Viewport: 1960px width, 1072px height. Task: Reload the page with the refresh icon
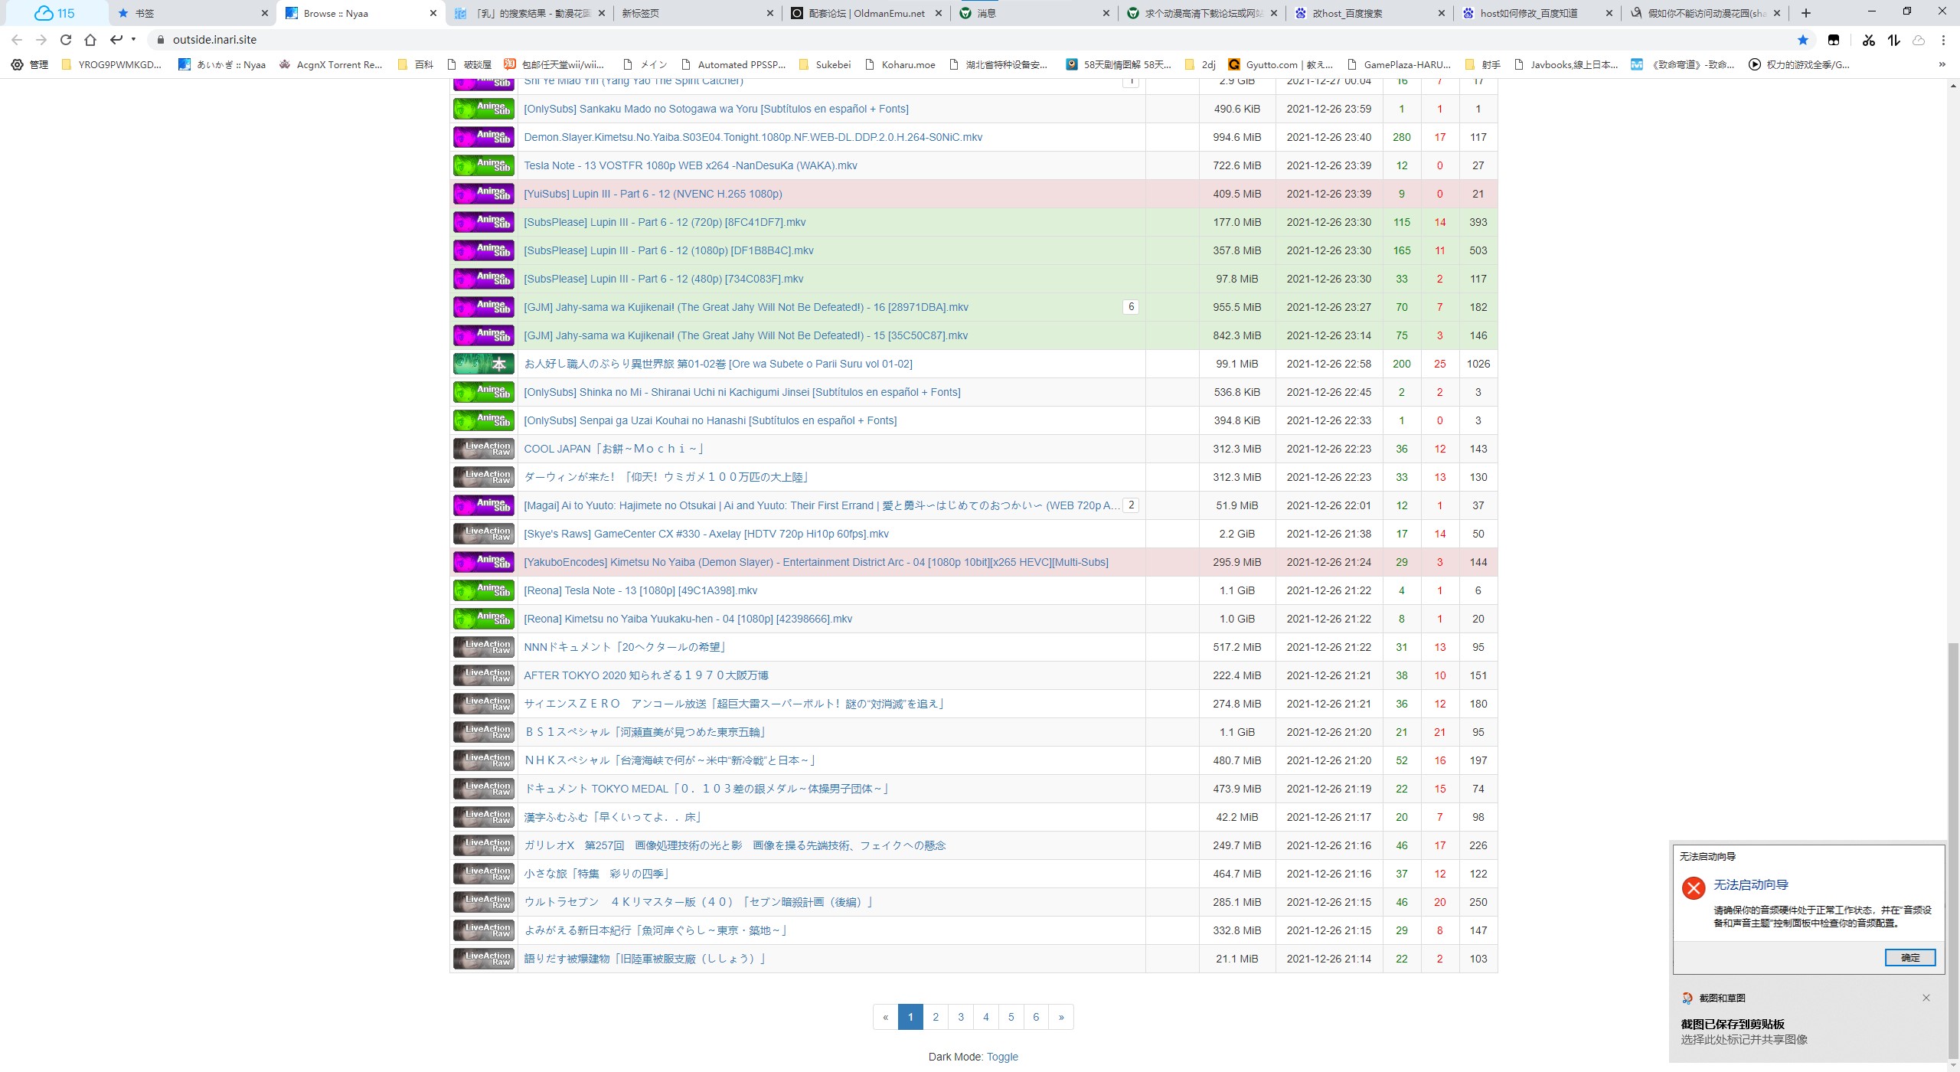[x=66, y=40]
